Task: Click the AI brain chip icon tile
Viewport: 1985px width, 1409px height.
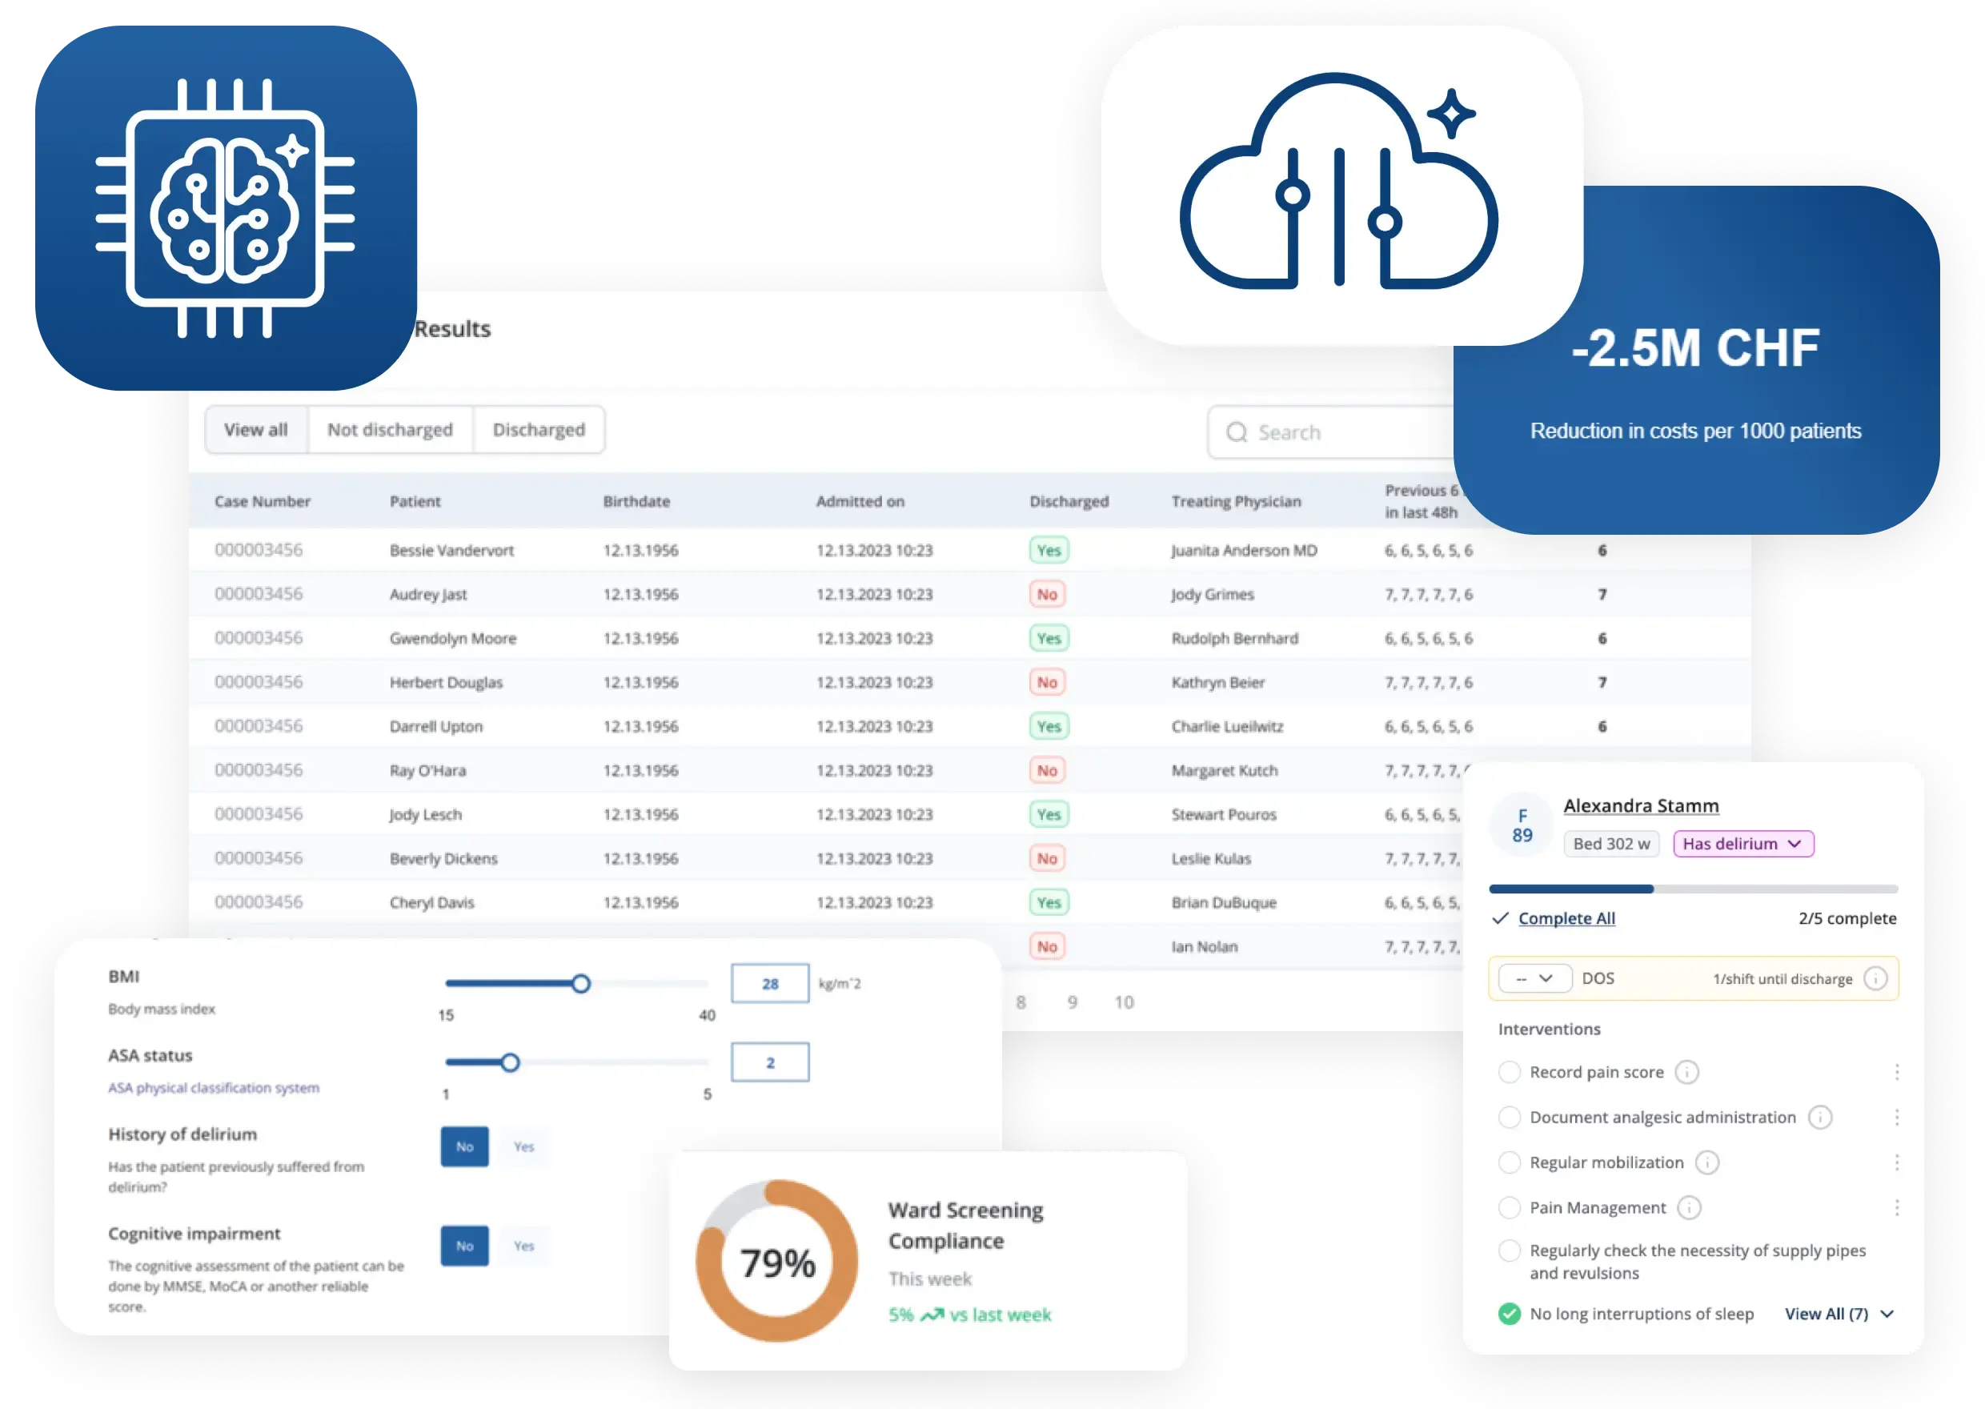Action: (x=225, y=208)
